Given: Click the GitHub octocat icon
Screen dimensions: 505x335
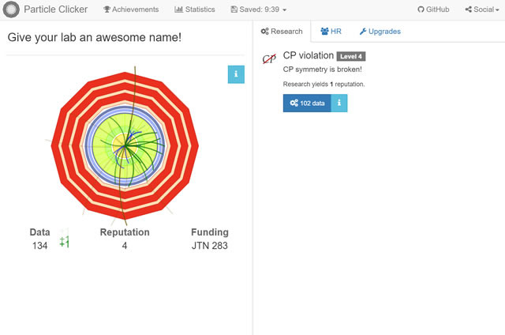Looking at the screenshot, I should point(421,9).
